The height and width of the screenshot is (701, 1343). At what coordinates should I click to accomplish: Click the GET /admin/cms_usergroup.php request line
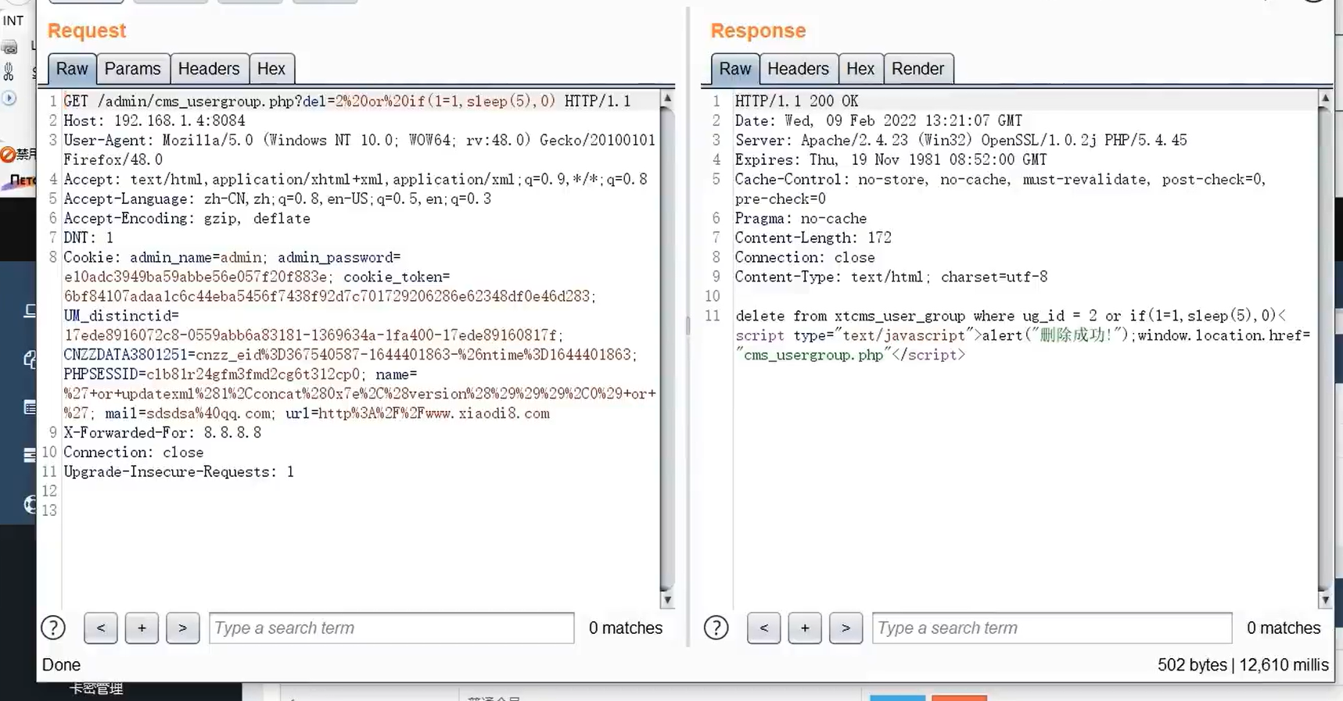(347, 101)
